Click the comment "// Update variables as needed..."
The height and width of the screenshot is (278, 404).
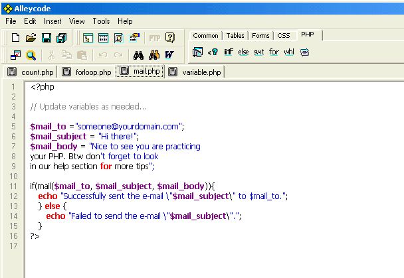tap(88, 106)
